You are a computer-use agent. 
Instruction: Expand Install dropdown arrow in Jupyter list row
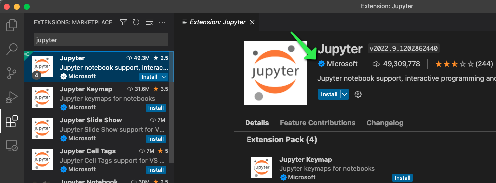[164, 77]
